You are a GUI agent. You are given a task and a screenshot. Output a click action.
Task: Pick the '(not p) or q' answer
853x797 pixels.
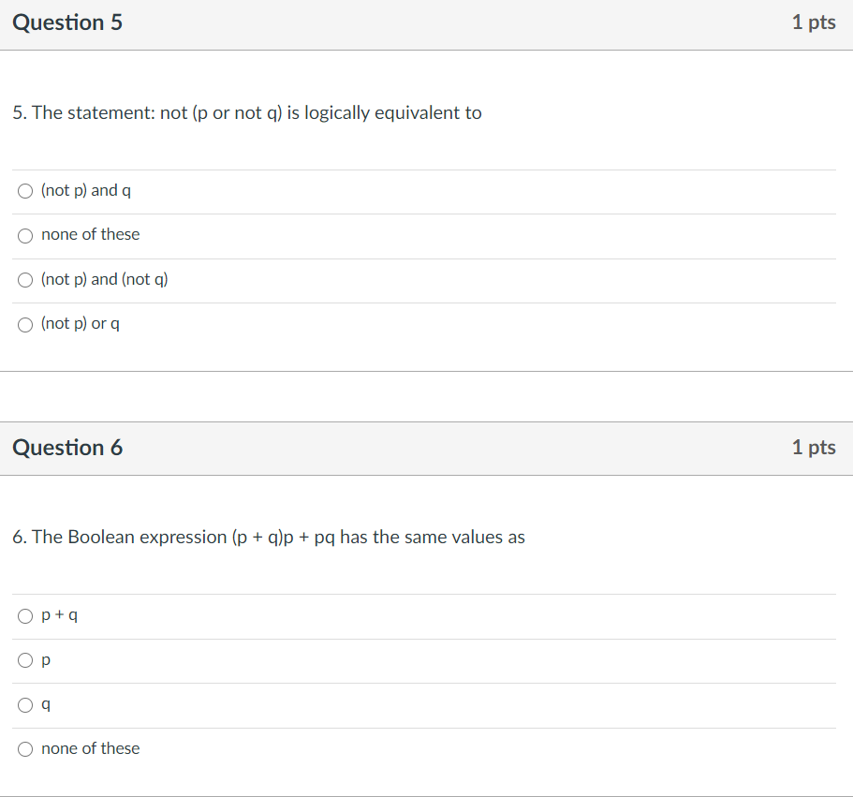[x=25, y=324]
